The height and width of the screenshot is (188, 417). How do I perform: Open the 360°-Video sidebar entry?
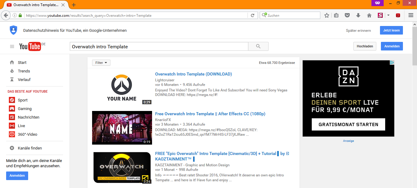pyautogui.click(x=28, y=134)
